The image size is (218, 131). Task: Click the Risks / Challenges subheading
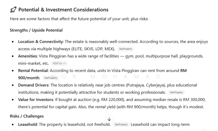point(27,116)
